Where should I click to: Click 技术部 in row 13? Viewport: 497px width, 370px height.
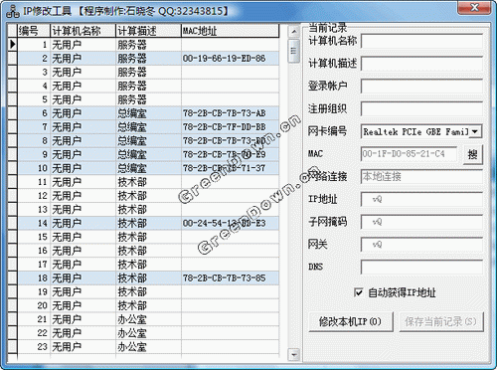[x=132, y=210]
